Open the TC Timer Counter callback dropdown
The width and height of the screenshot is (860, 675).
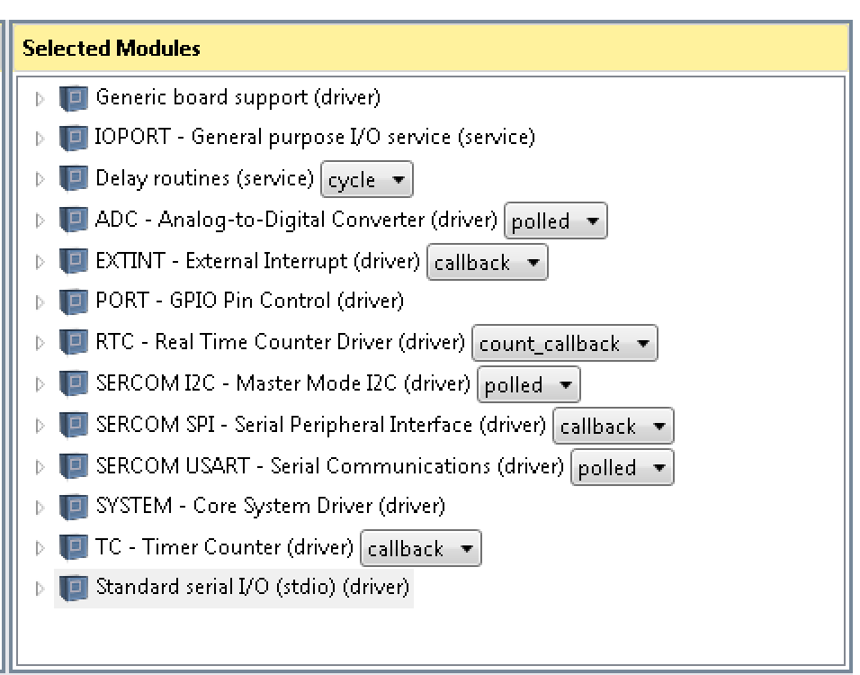pos(421,548)
